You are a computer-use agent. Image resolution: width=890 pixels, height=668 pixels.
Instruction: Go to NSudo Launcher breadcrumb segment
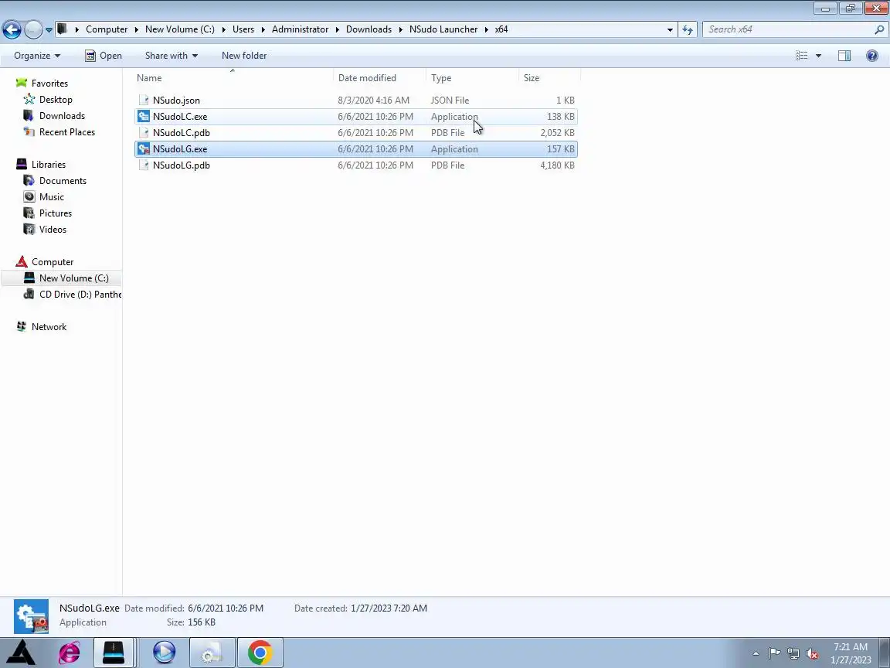click(443, 29)
